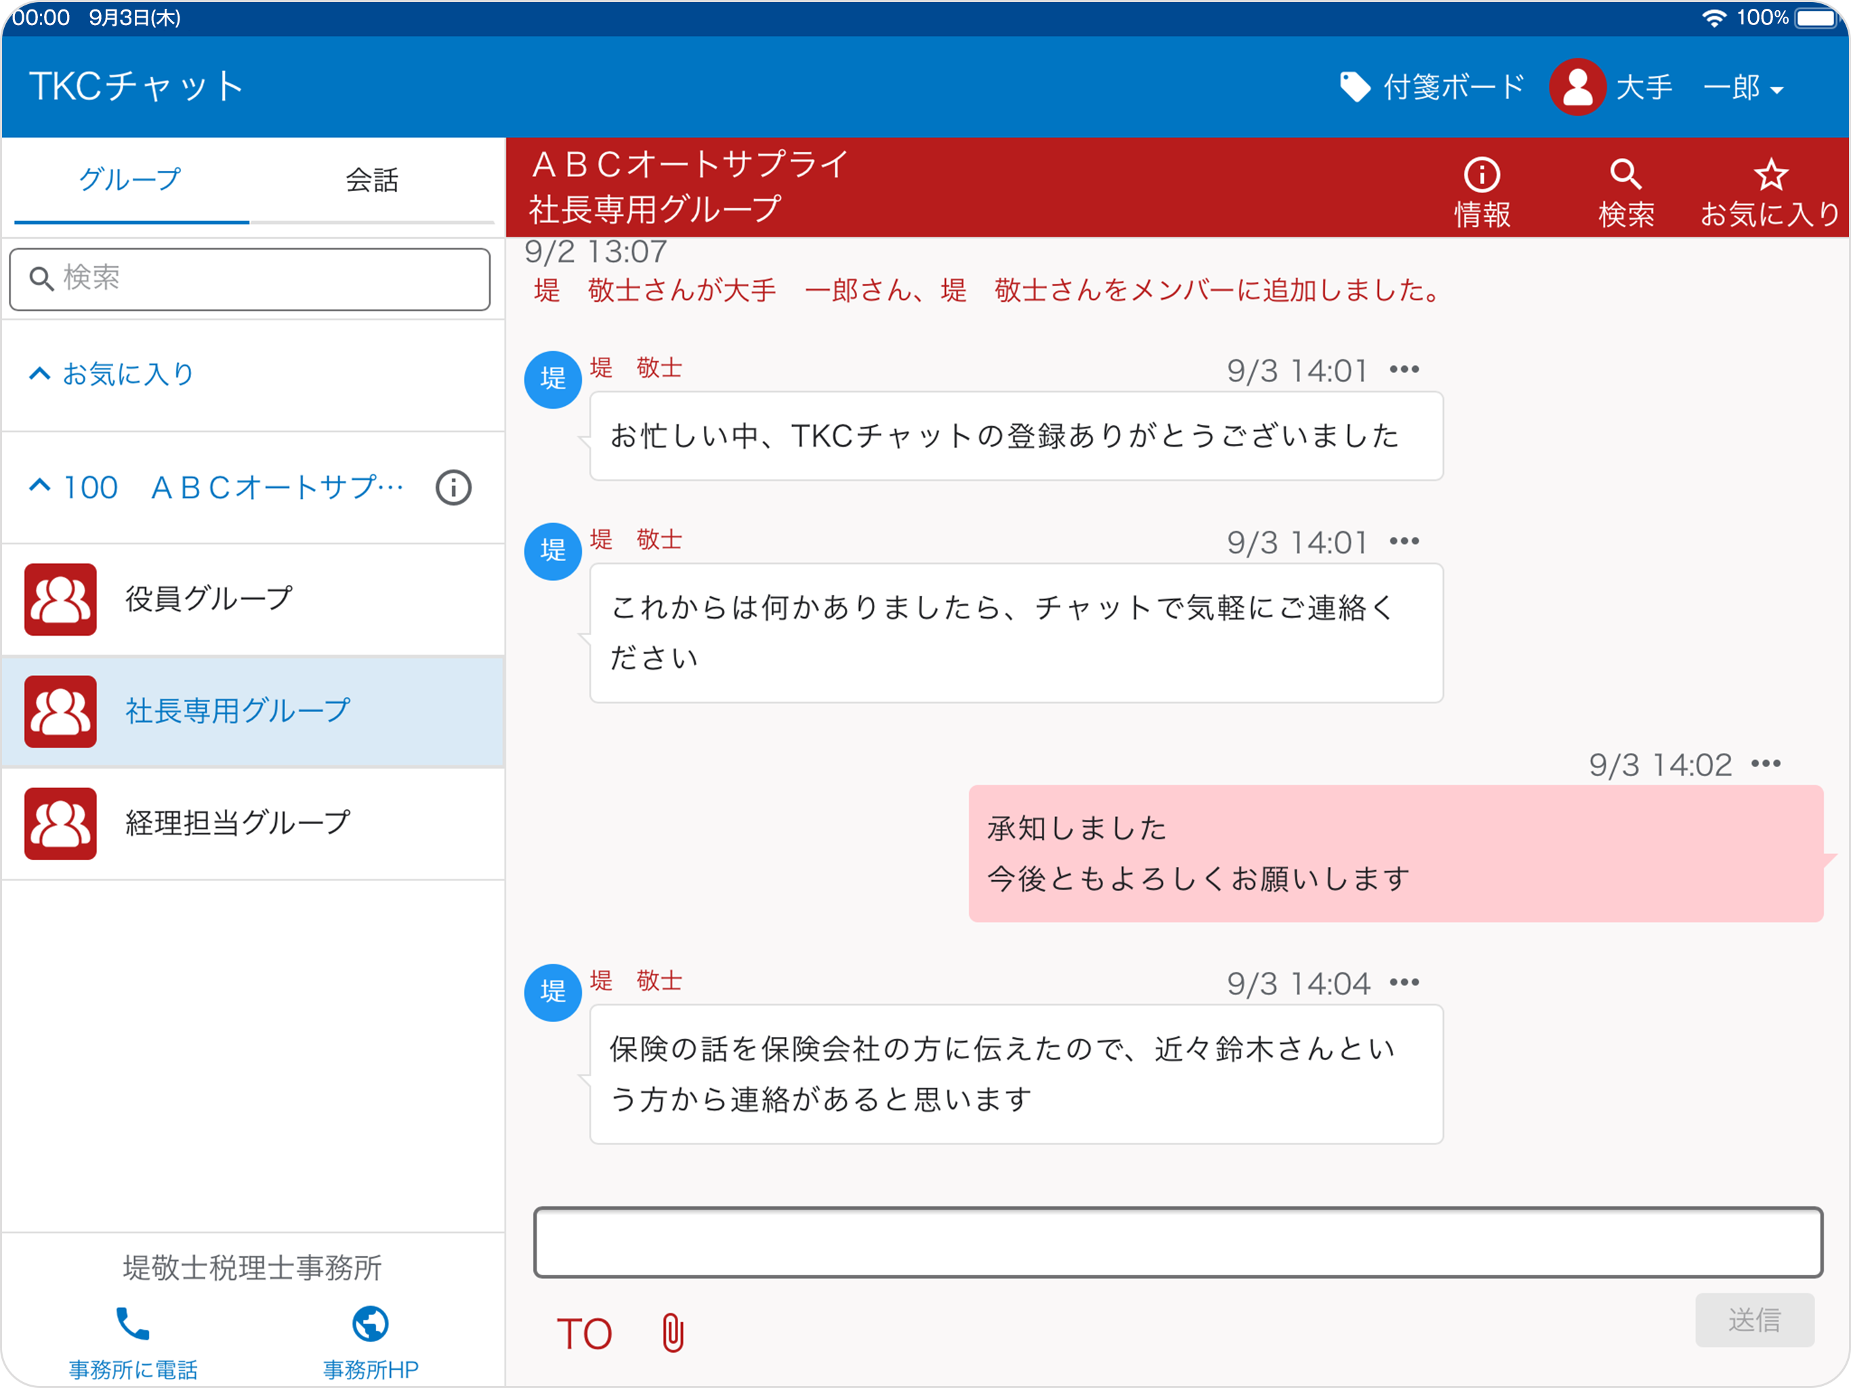
Task: Click the 事務所に電話 link text
Action: tap(133, 1370)
